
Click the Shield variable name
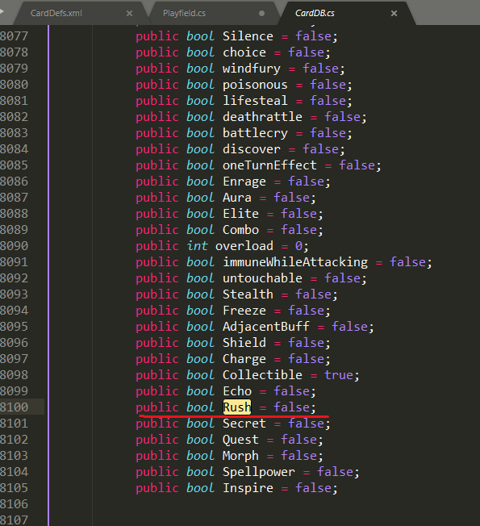coord(244,343)
